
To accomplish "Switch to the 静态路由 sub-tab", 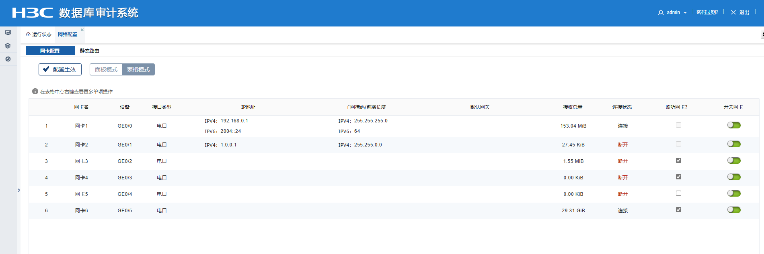I will (89, 51).
